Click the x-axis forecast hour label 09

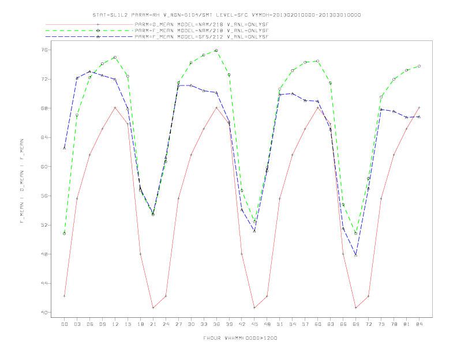[102, 324]
